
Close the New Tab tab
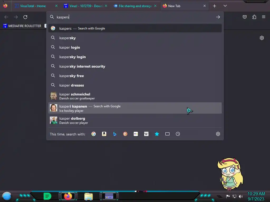(205, 6)
